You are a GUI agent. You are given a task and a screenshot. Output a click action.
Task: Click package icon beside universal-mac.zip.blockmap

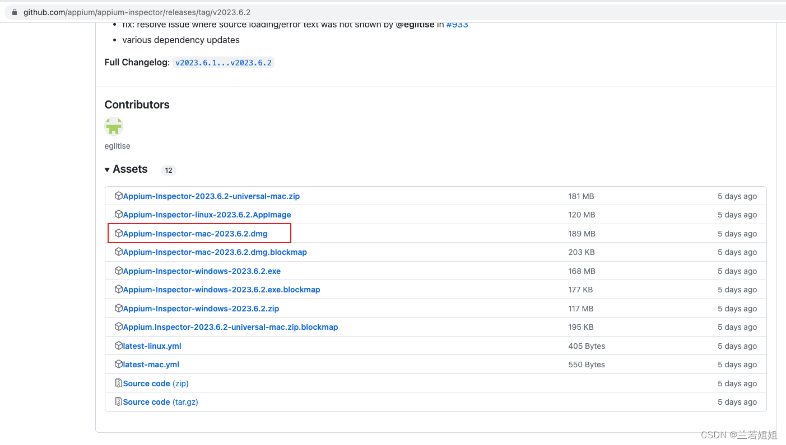click(118, 326)
